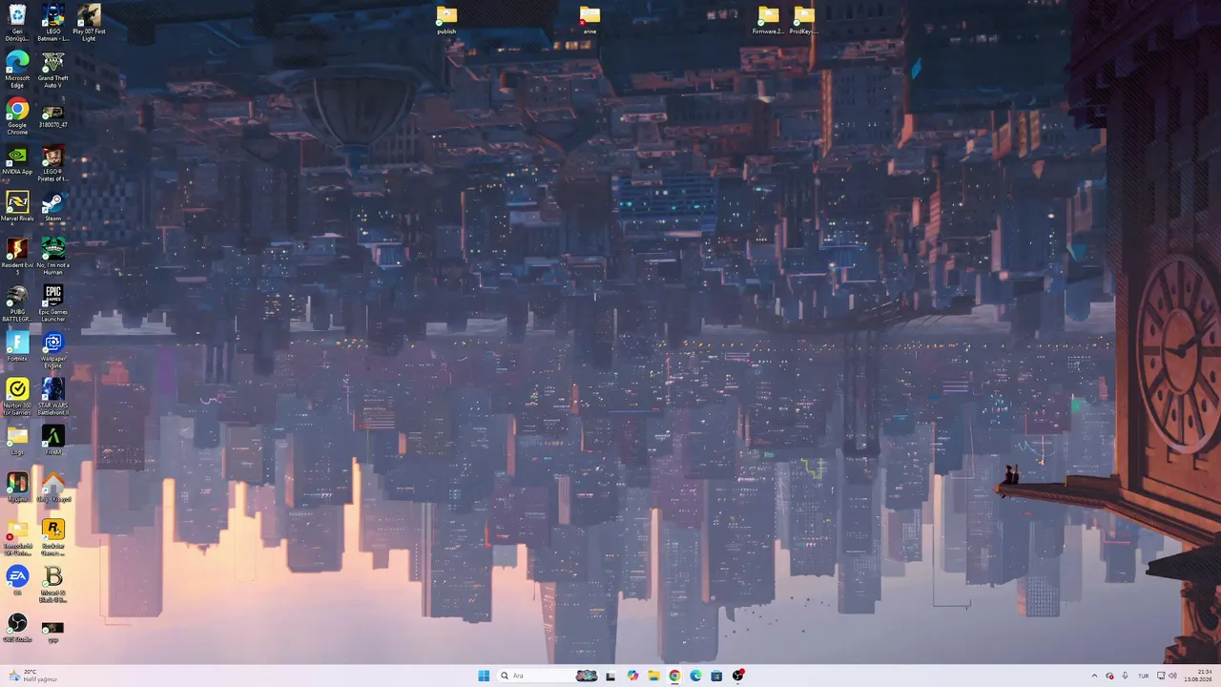This screenshot has width=1221, height=687.
Task: Click the microphone icon in system tray
Action: coord(1125,676)
